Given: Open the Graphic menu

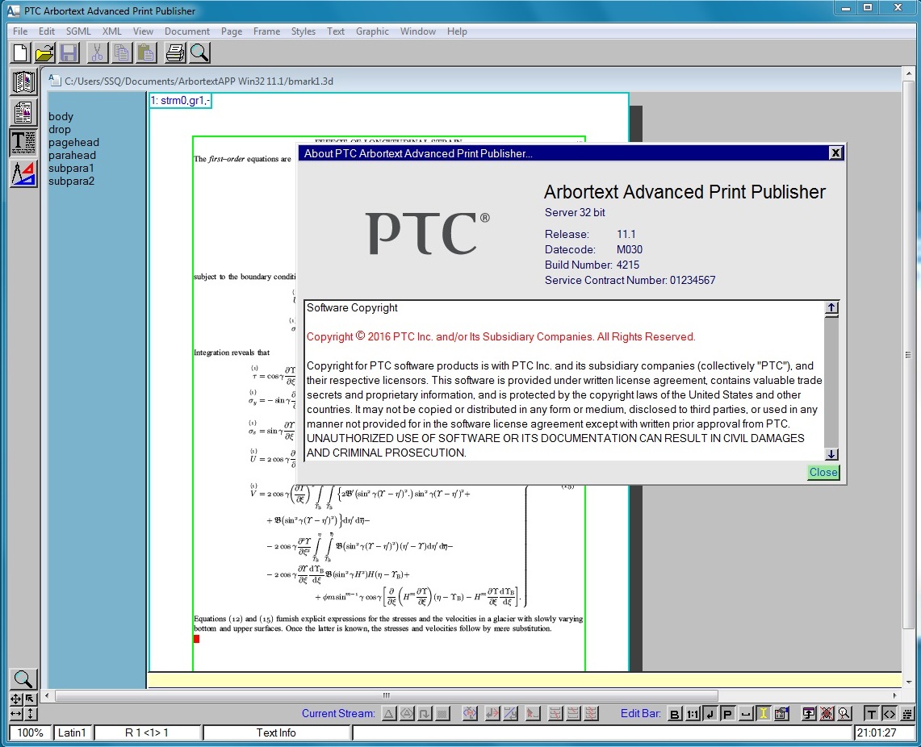Looking at the screenshot, I should (372, 31).
